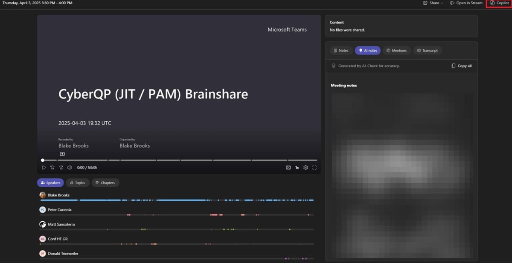Rewind the recording 10 seconds
512x263 pixels.
[x=52, y=168]
